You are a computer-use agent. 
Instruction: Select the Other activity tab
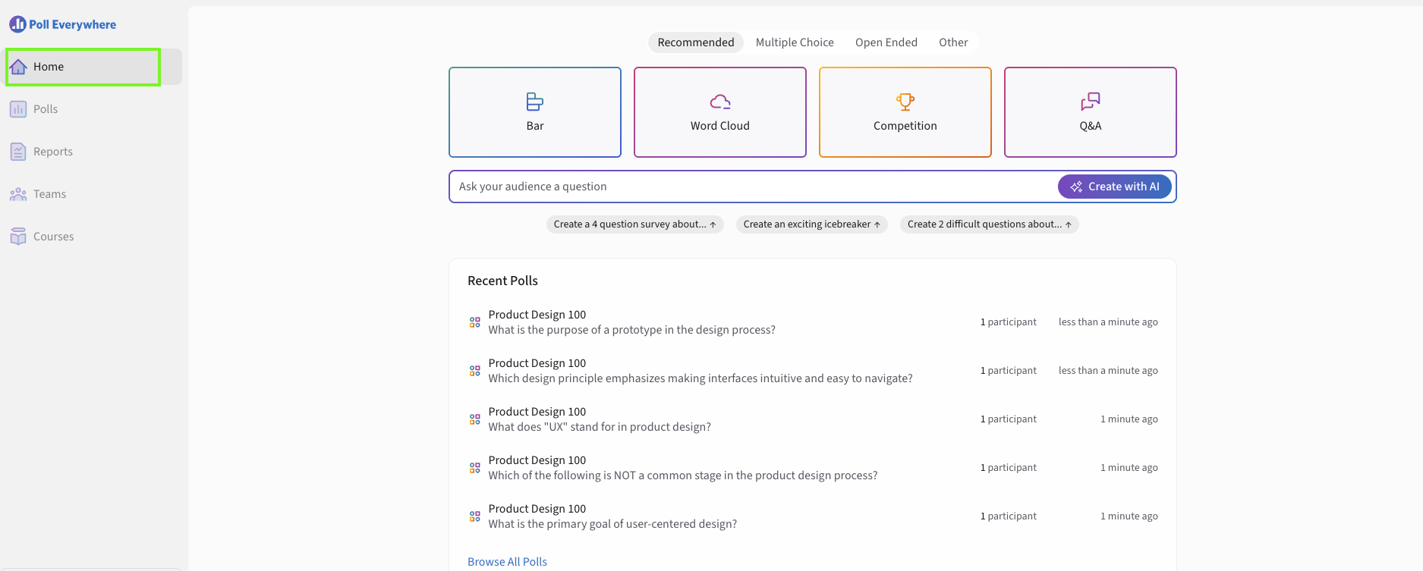(952, 42)
